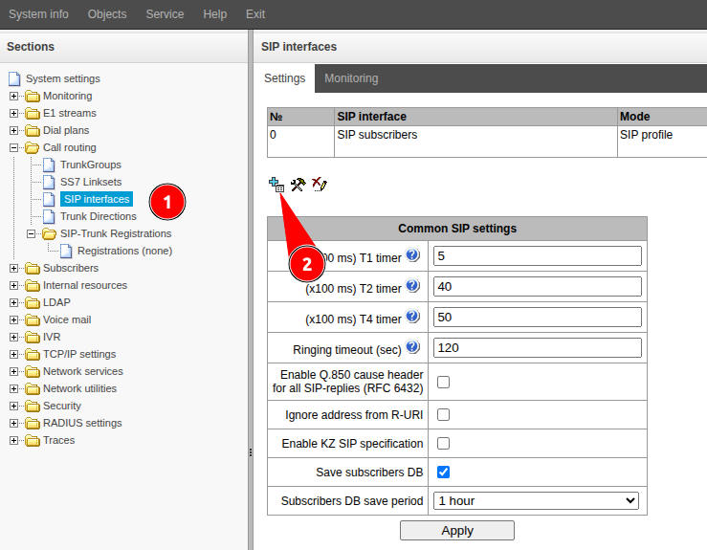
Task: Open help for T1 timer
Action: (x=412, y=255)
